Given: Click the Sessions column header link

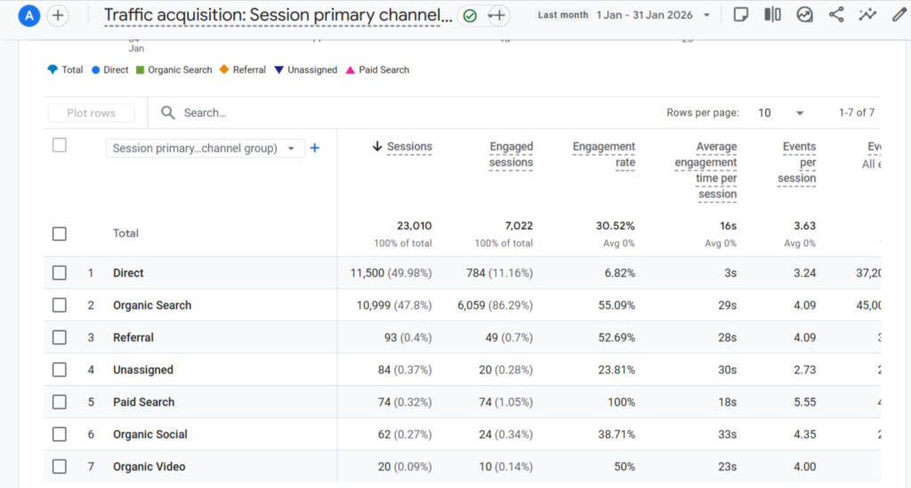Looking at the screenshot, I should coord(409,147).
